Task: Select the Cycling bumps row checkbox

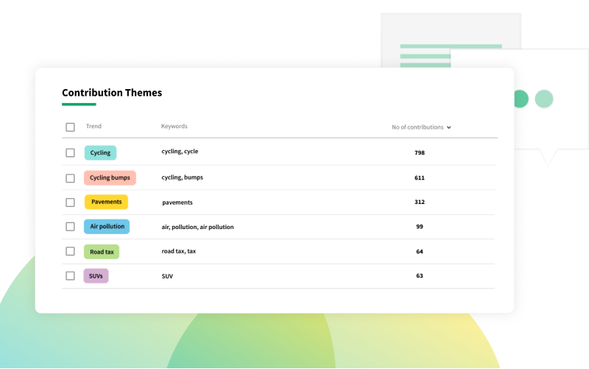Action: 70,178
